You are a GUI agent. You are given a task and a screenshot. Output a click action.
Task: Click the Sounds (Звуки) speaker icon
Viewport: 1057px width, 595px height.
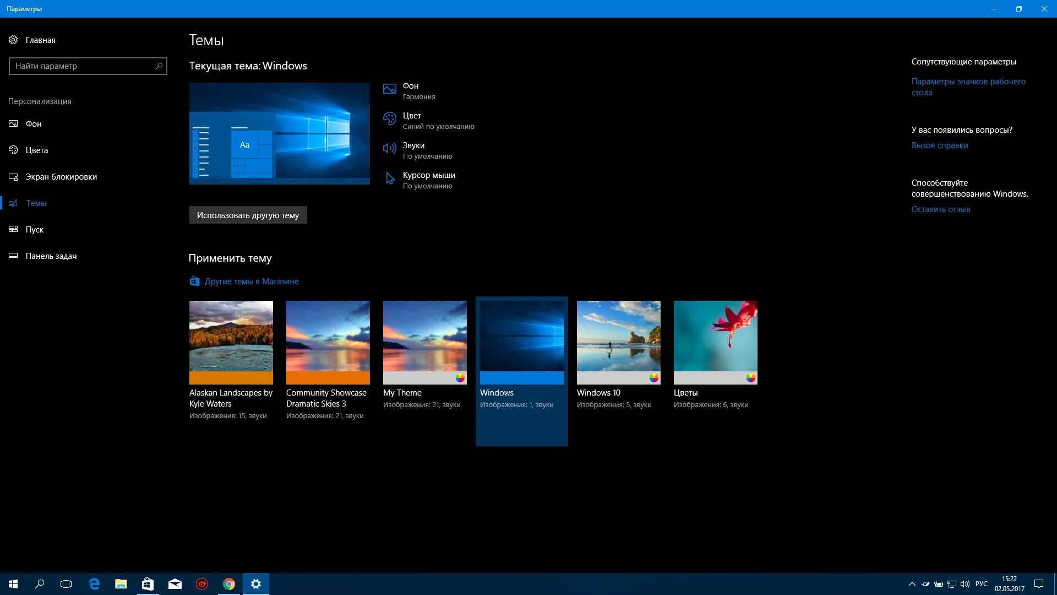(389, 148)
